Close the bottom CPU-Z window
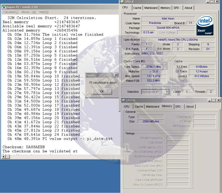The height and width of the screenshot is (193, 222). click(219, 100)
